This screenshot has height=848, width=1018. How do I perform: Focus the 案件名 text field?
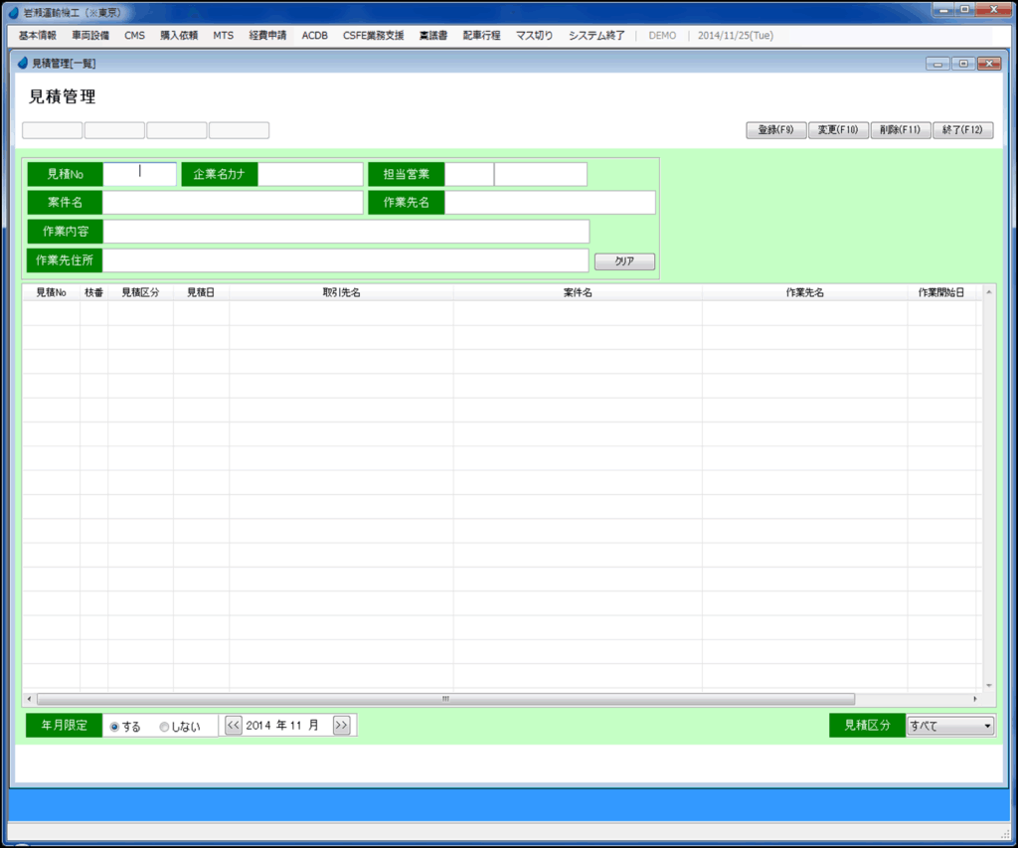click(233, 203)
